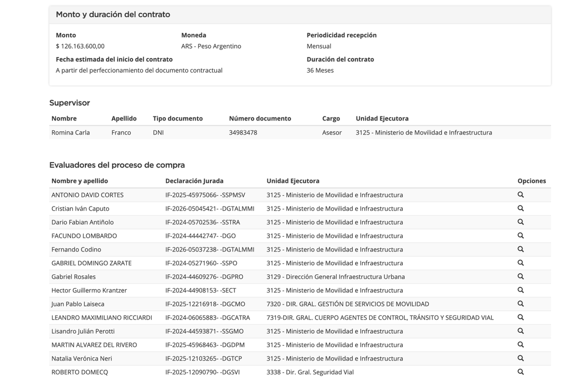Select declaration IF-2024-05702536- -SSTRA
566x386 pixels.
coord(202,222)
